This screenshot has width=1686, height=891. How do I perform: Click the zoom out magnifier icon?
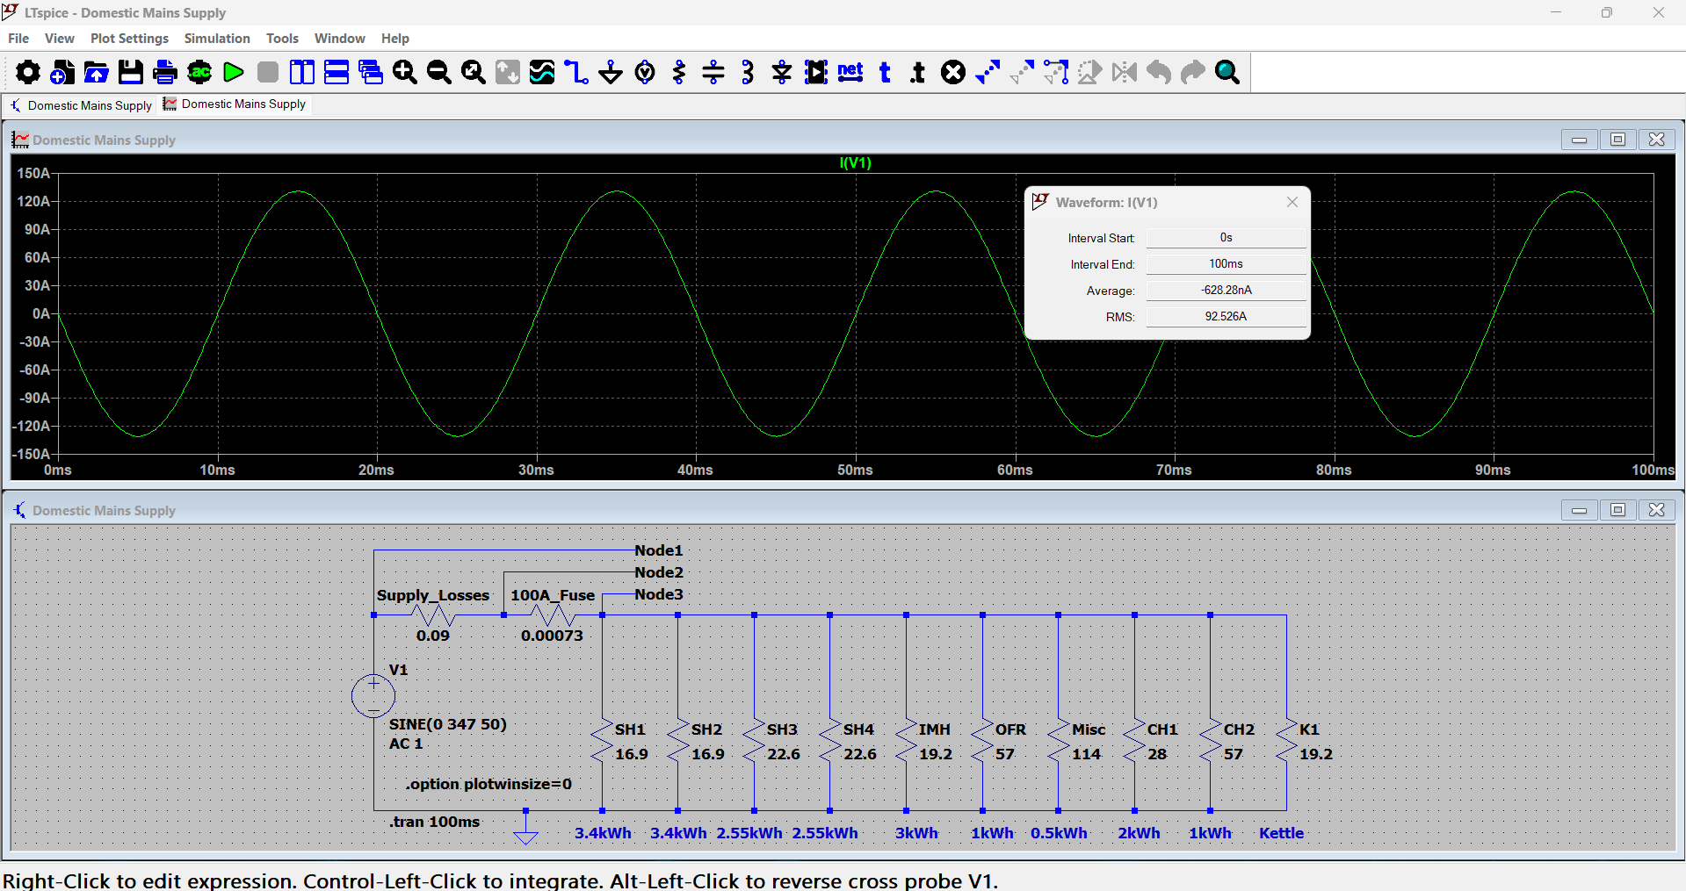(x=439, y=72)
